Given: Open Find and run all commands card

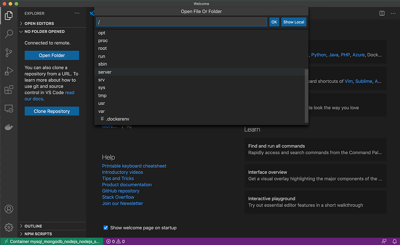Looking at the screenshot, I should click(315, 149).
